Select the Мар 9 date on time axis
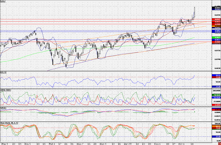 pyautogui.click(x=4, y=143)
